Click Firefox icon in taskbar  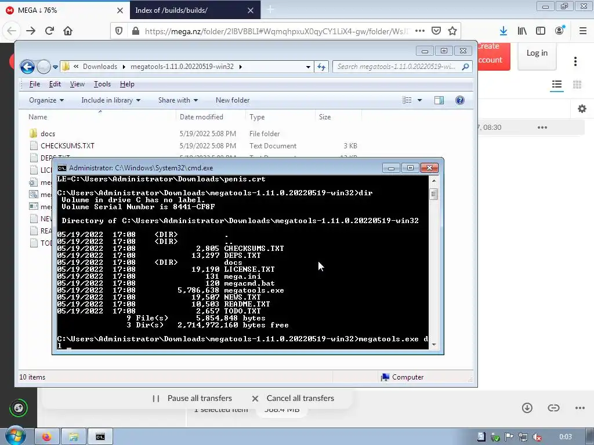click(x=46, y=437)
